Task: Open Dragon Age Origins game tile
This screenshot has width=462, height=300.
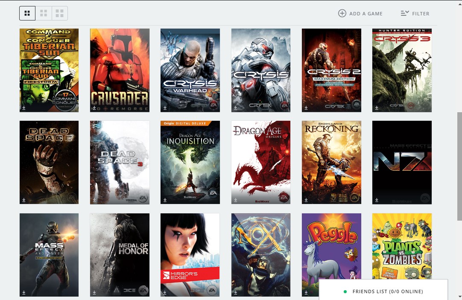Action: (261, 162)
